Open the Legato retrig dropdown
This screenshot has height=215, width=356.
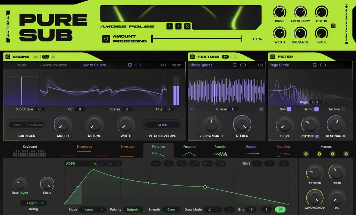point(33,203)
